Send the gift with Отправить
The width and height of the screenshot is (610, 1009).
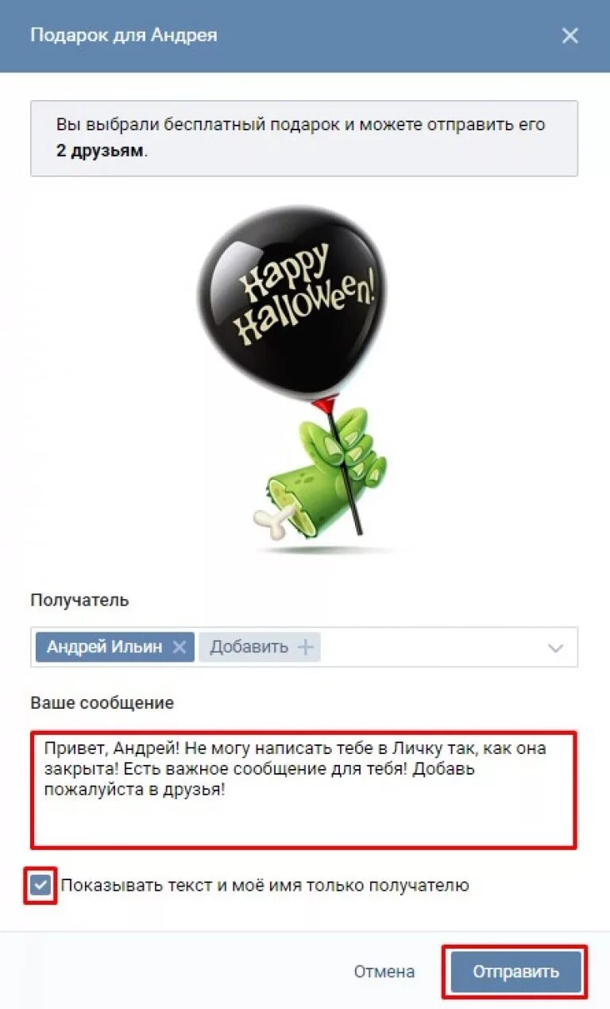pyautogui.click(x=516, y=972)
